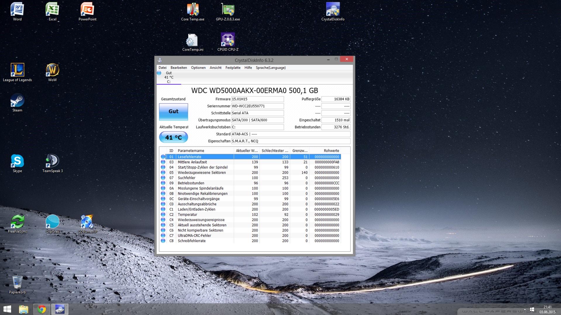Select CrystalDiskInfo taskbar button
This screenshot has width=561, height=315.
pyautogui.click(x=60, y=309)
